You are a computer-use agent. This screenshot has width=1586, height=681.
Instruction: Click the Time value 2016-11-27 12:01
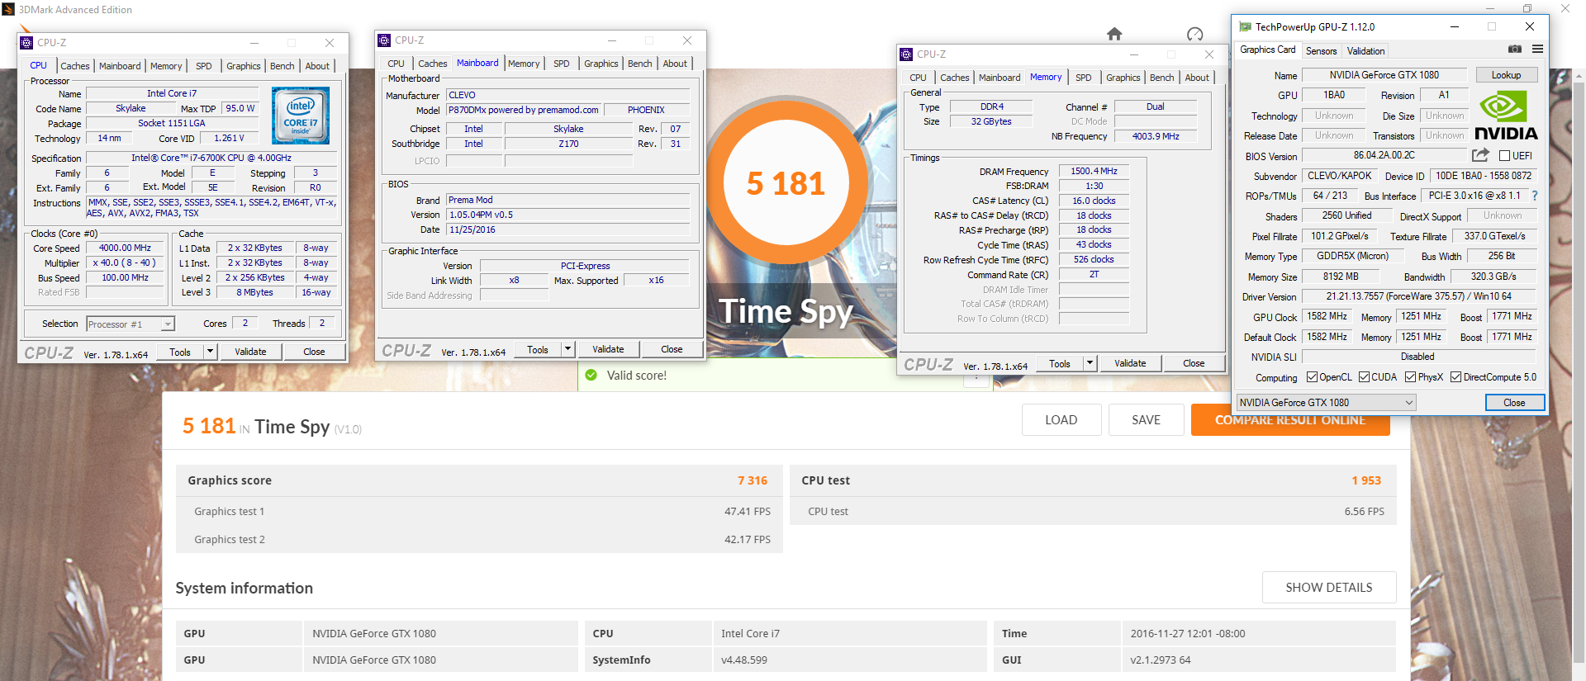[1187, 633]
